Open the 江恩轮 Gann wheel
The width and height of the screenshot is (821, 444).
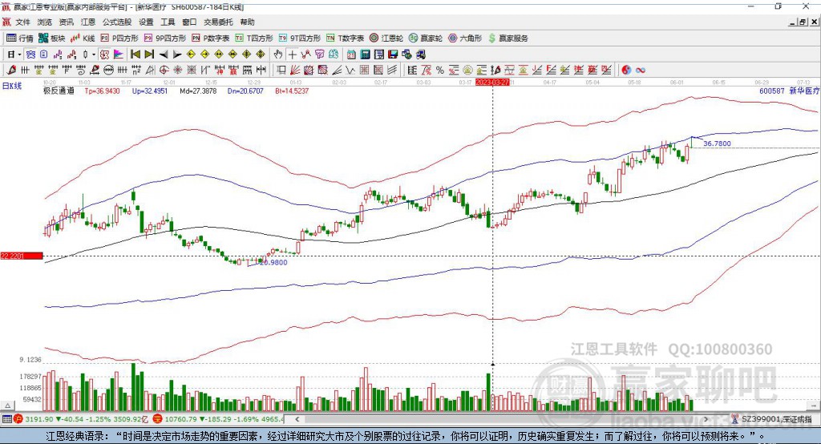386,38
